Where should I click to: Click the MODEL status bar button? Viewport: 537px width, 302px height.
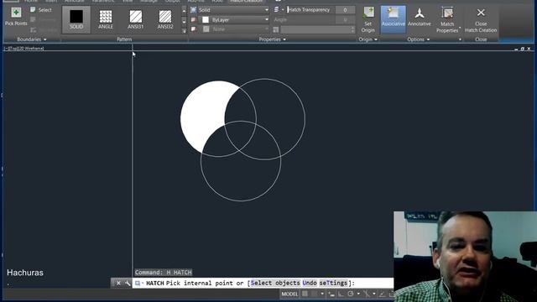pos(289,294)
